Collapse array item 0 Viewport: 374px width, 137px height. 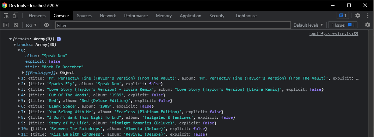pos(19,50)
